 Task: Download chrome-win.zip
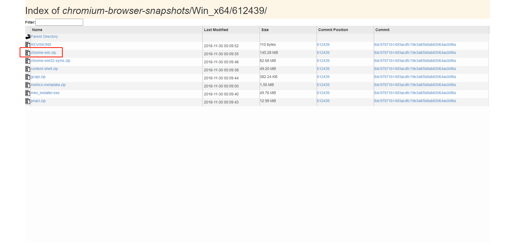coord(43,53)
